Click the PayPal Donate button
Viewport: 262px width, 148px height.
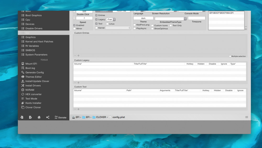[61, 117]
